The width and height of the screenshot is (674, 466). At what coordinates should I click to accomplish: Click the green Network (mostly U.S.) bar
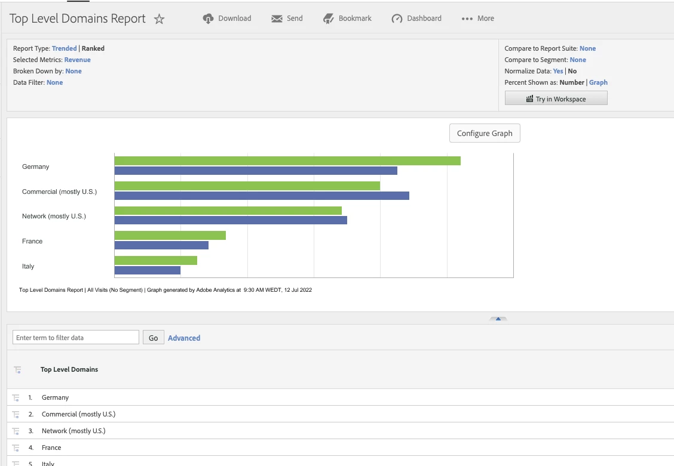(x=228, y=211)
